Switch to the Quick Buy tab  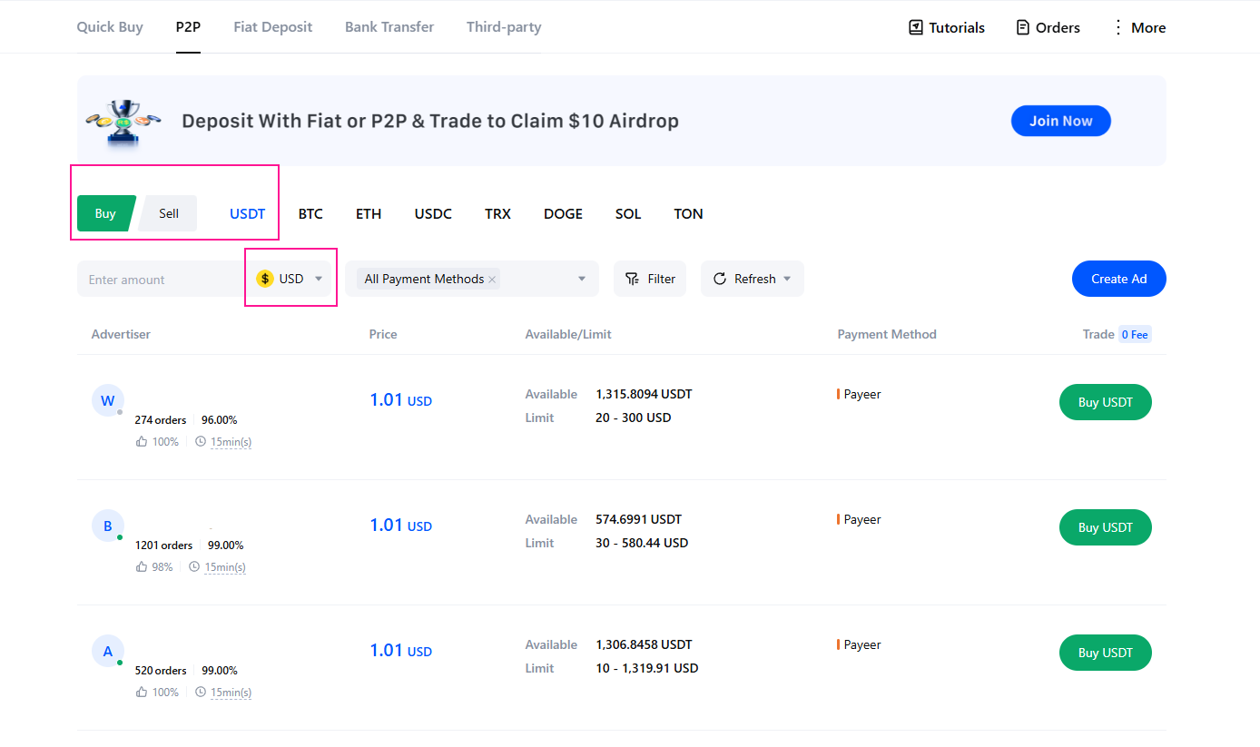click(110, 27)
